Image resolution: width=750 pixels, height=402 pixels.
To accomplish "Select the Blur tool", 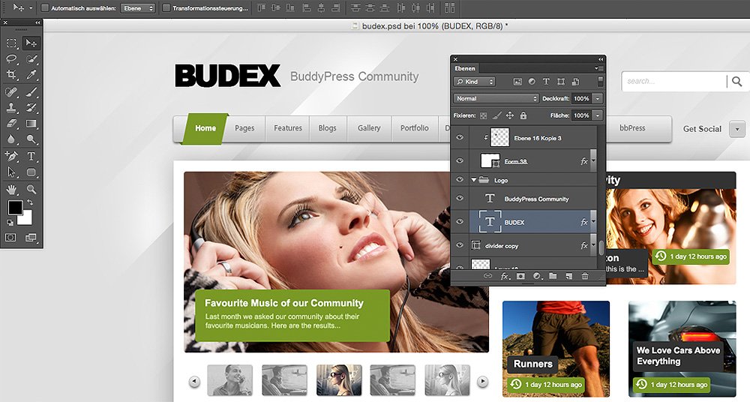I will (x=11, y=139).
